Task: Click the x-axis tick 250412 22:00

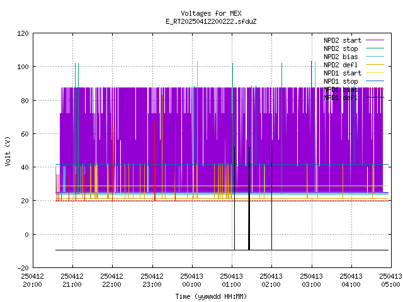Action: [x=112, y=281]
